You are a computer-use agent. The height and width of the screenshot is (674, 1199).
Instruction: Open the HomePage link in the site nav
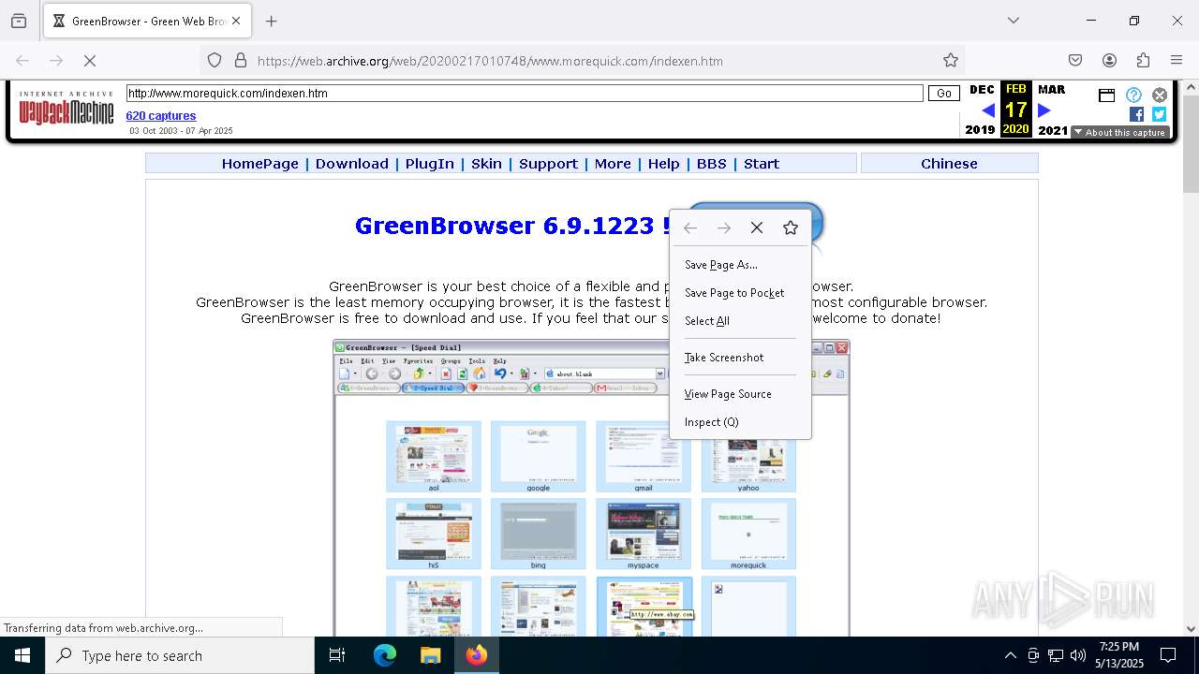(259, 164)
